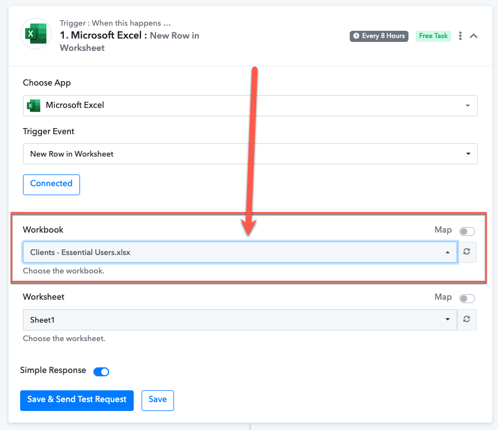
Task: Click the Choose App label
Action: 46,83
